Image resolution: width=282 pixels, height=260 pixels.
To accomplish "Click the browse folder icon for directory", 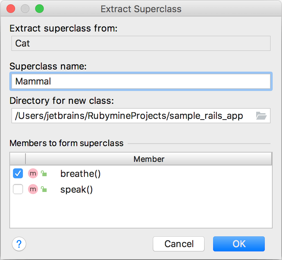I will 261,116.
